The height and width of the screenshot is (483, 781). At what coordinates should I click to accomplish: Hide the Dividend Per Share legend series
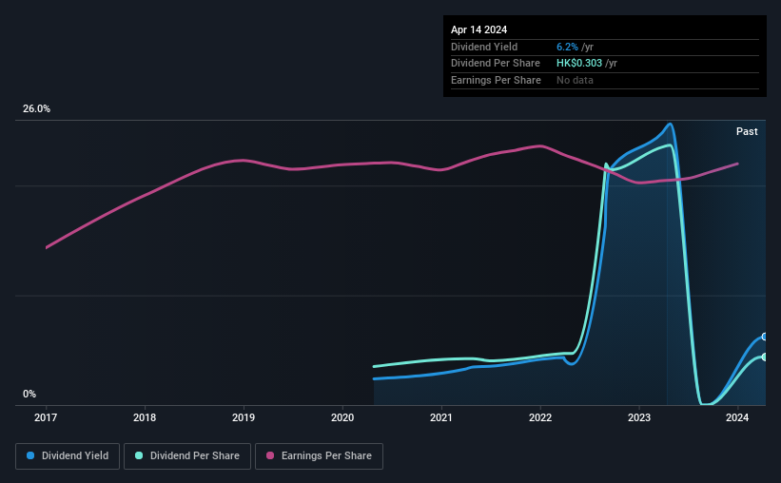click(x=187, y=456)
